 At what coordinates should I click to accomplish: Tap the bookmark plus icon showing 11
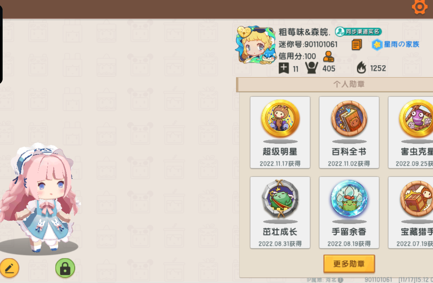[x=284, y=68]
